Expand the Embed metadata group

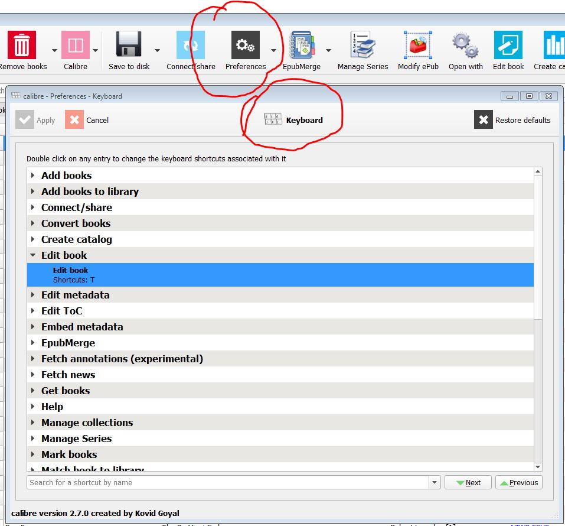pyautogui.click(x=33, y=326)
